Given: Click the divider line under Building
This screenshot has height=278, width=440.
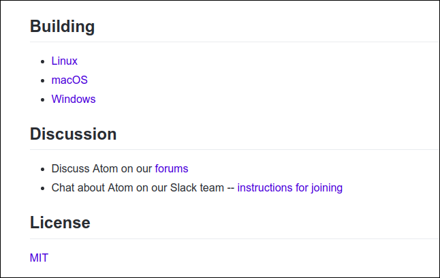Looking at the screenshot, I should point(234,42).
